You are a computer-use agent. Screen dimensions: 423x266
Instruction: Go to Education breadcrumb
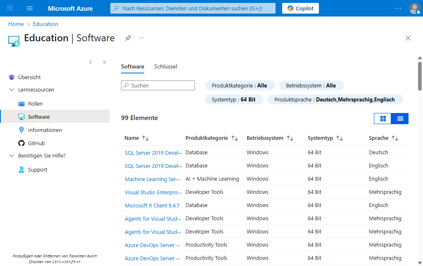click(45, 24)
